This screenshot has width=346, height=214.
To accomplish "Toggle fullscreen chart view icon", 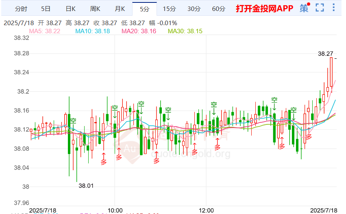I will (320, 8).
